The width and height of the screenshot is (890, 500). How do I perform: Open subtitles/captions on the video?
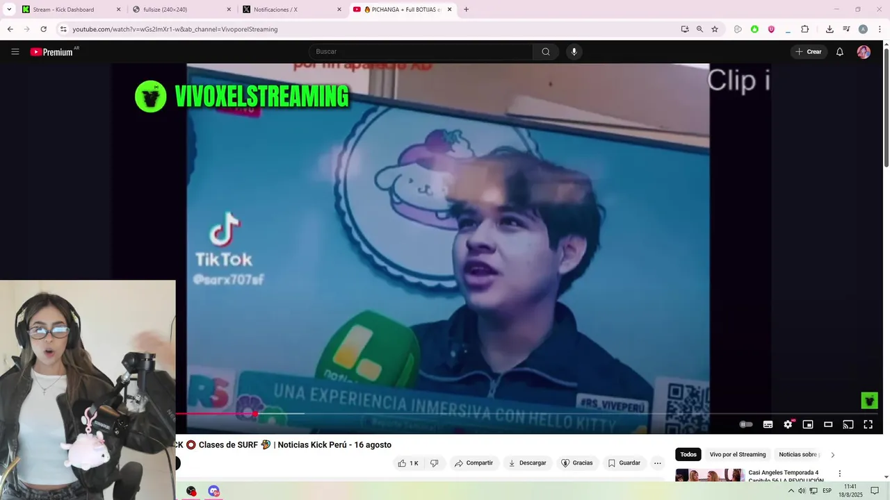coord(768,424)
